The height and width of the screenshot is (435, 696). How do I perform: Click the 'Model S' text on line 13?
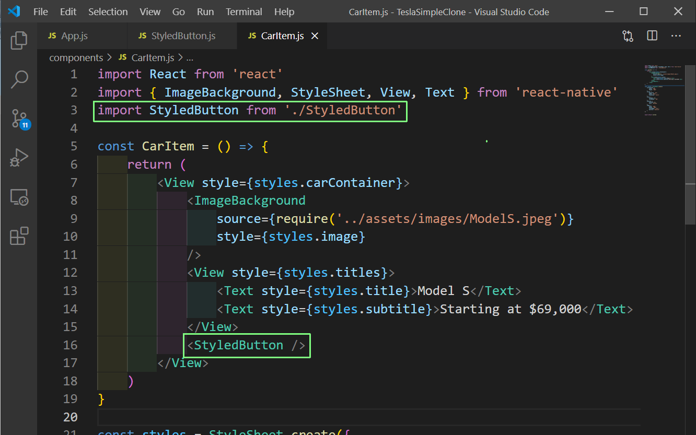tap(444, 291)
